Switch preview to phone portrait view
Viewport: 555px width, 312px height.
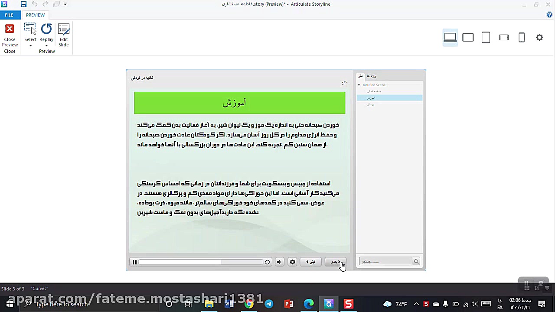(522, 37)
